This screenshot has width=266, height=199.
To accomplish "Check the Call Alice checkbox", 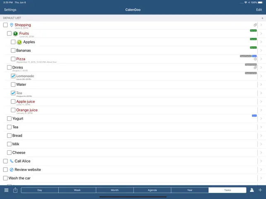I will (x=5, y=161).
